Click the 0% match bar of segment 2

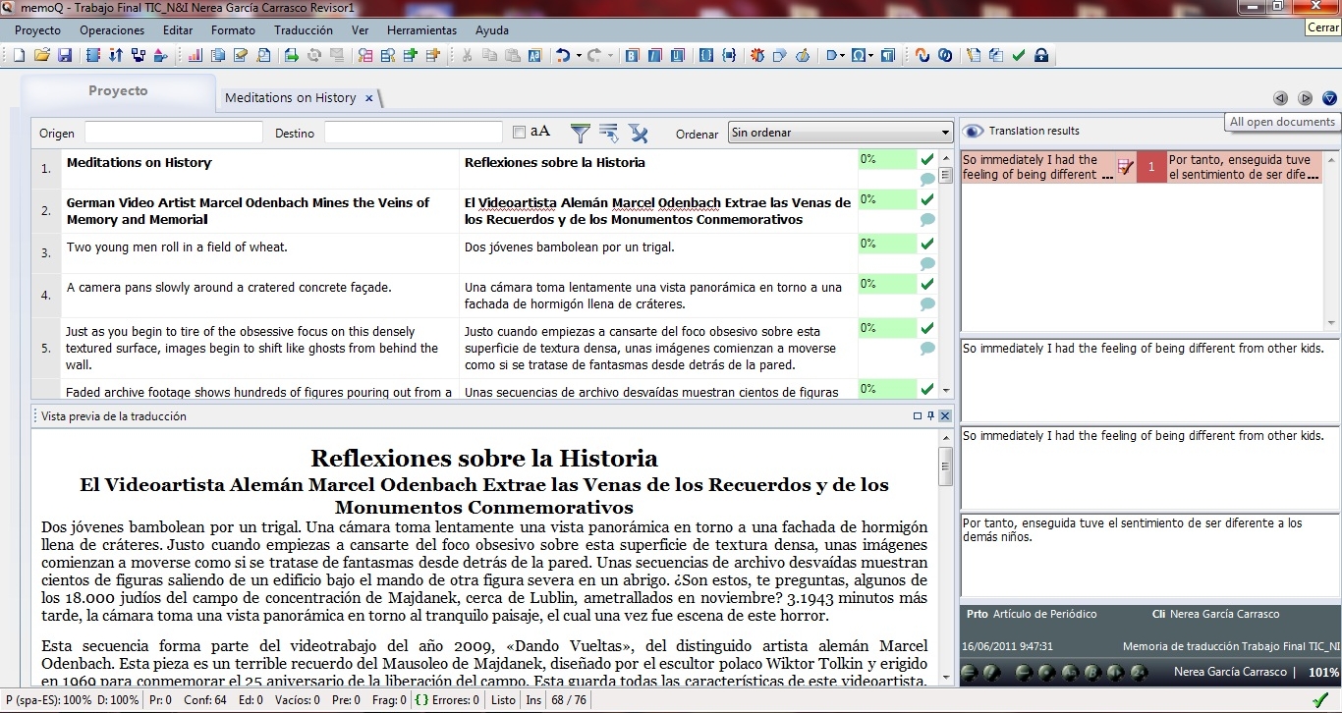pyautogui.click(x=887, y=199)
